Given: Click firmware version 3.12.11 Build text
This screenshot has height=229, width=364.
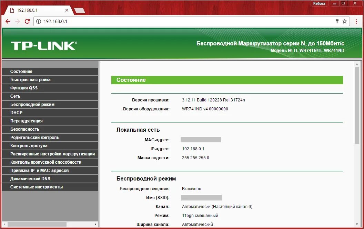Looking at the screenshot, I should coord(213,100).
